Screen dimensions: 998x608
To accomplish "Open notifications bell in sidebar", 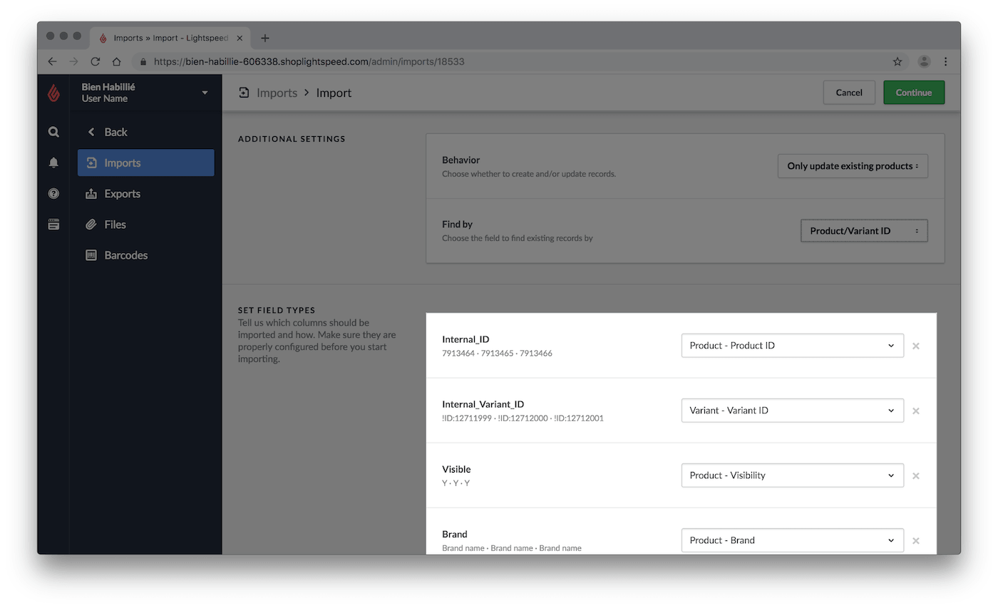I will click(53, 163).
